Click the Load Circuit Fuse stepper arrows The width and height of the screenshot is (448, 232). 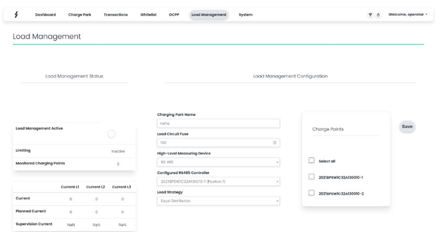(275, 143)
